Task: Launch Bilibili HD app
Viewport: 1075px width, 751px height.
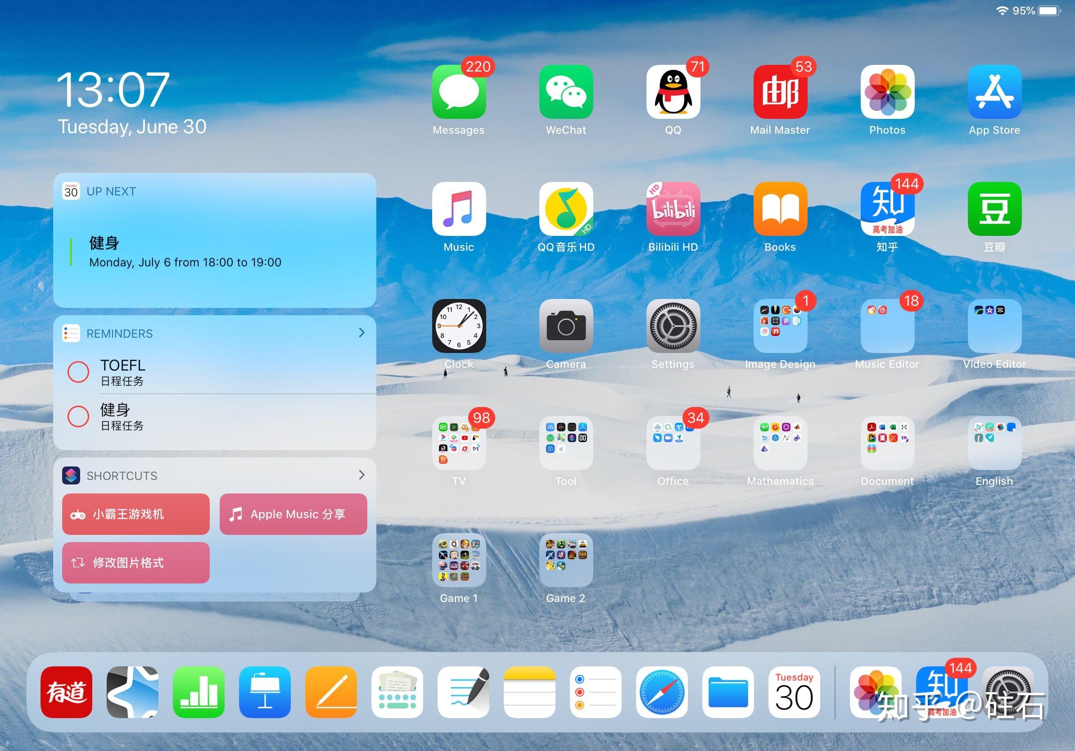Action: [x=673, y=209]
